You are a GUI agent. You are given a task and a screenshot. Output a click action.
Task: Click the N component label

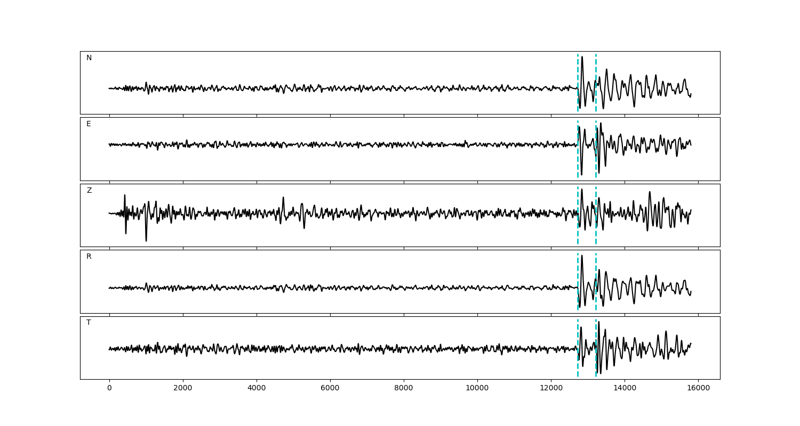(89, 58)
